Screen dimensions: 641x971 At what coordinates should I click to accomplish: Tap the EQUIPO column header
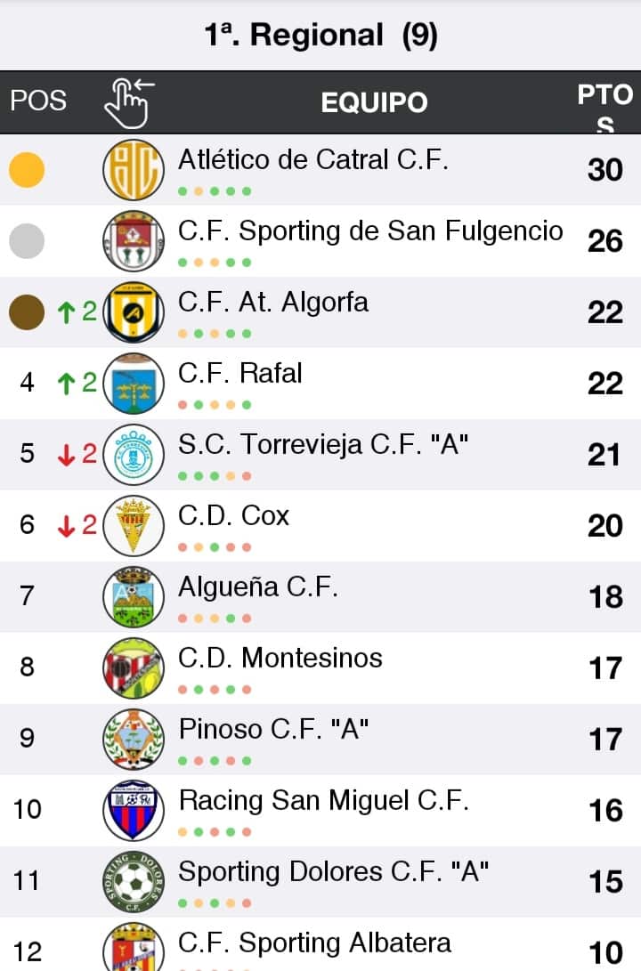374,102
